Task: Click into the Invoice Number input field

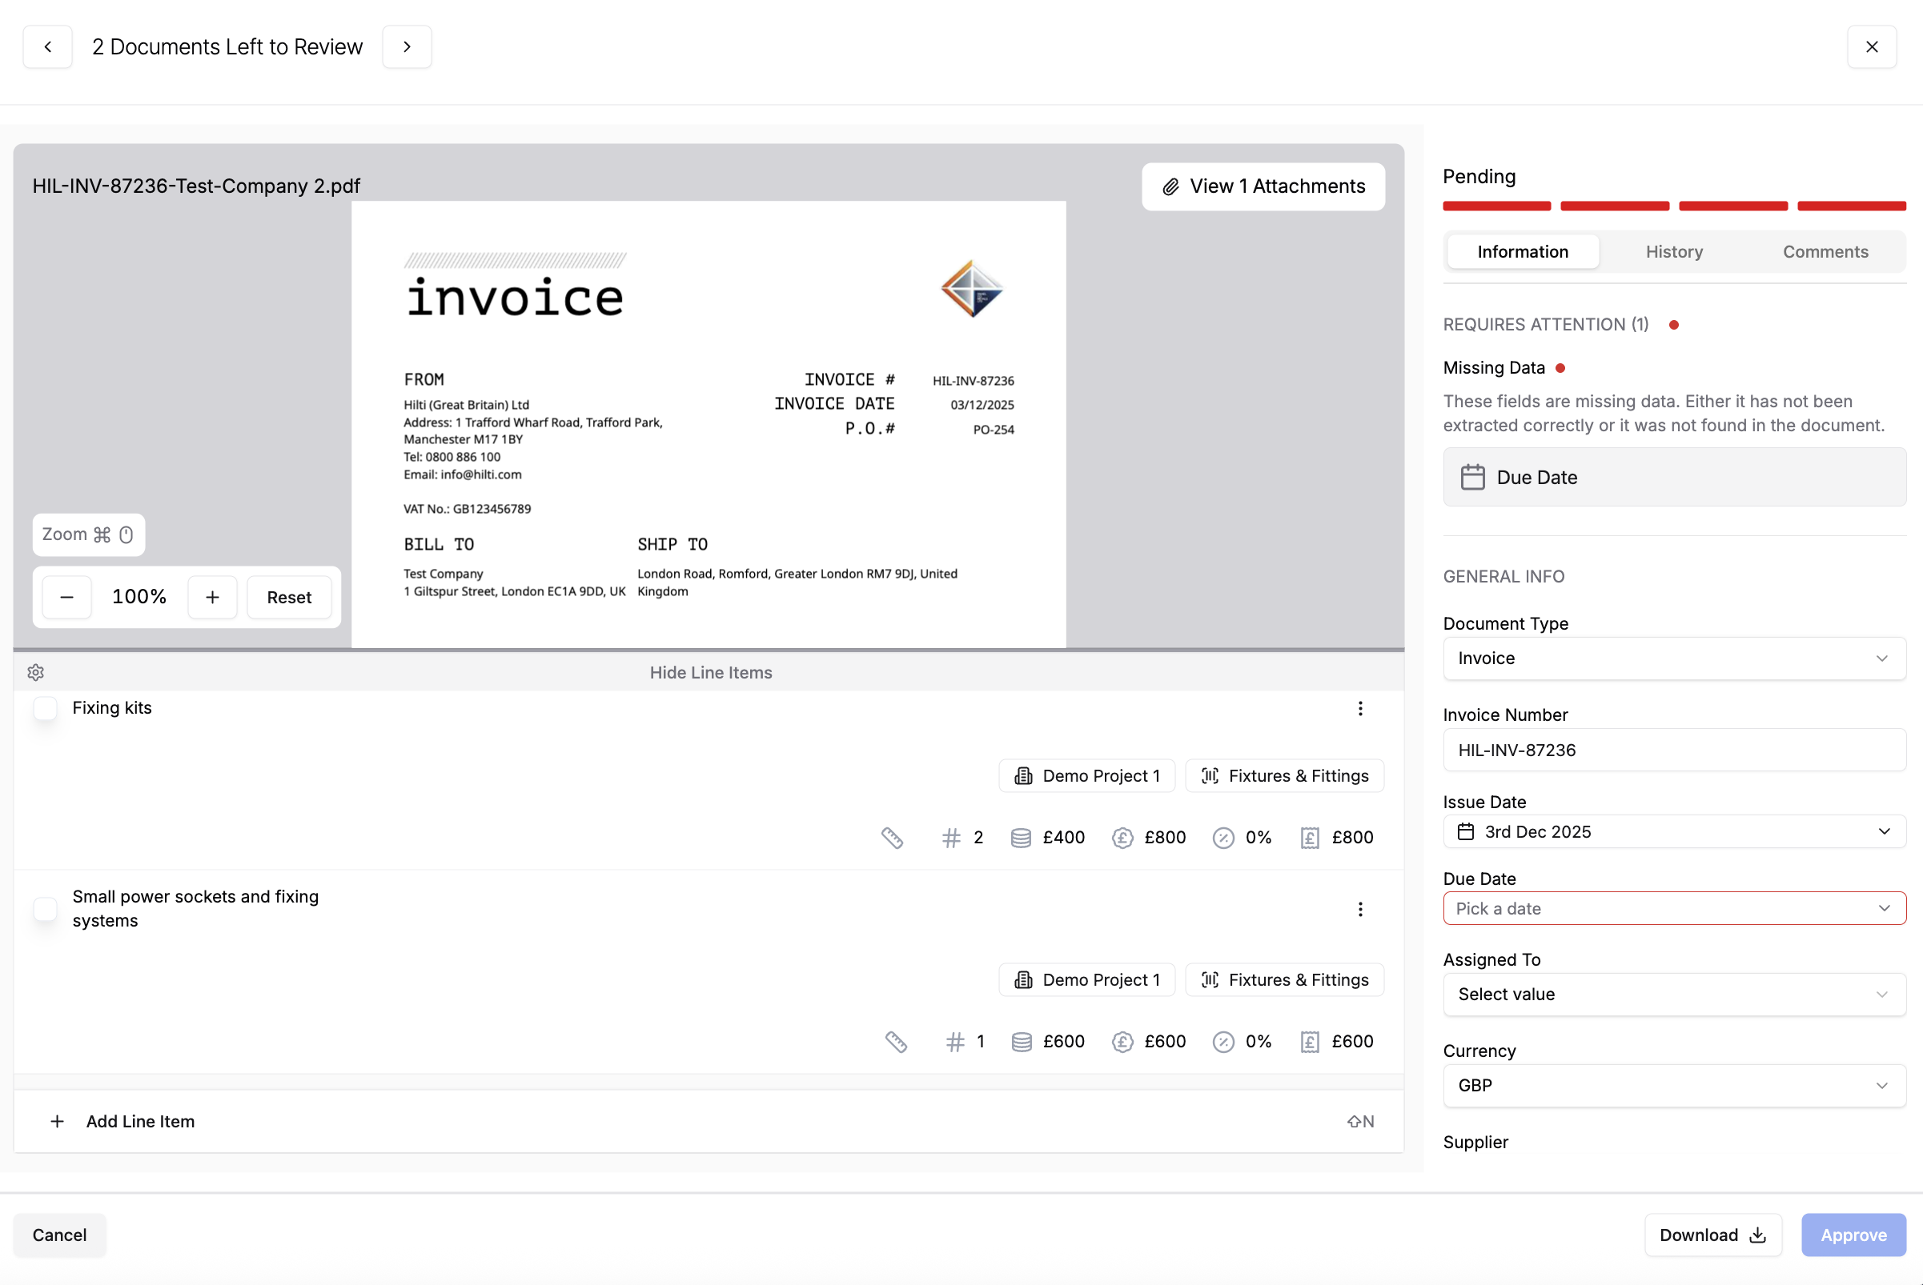Action: coord(1674,750)
